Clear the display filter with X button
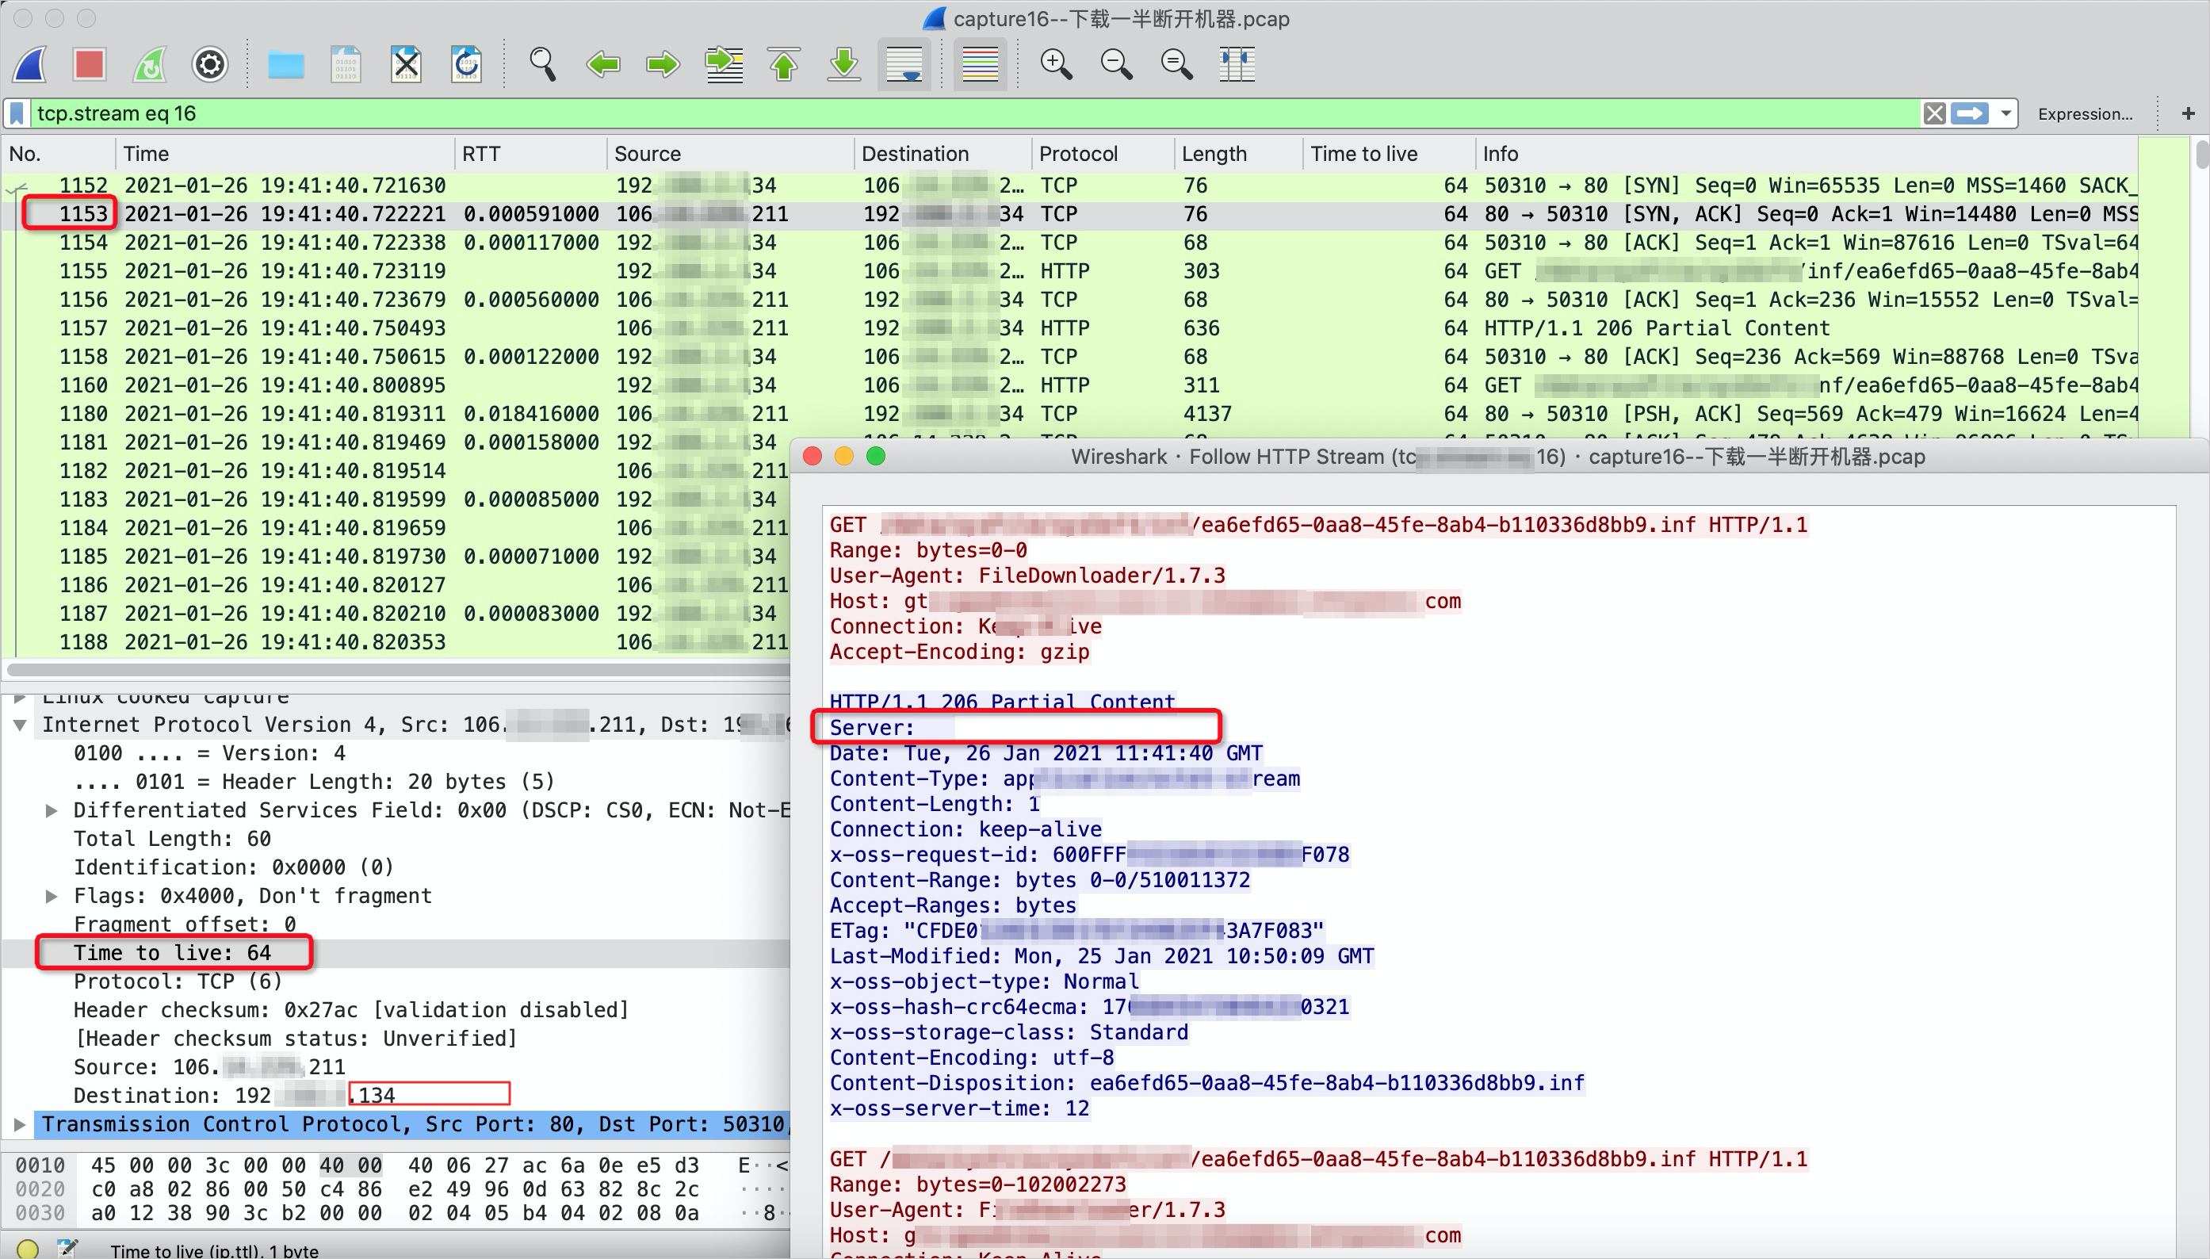 (x=1934, y=113)
